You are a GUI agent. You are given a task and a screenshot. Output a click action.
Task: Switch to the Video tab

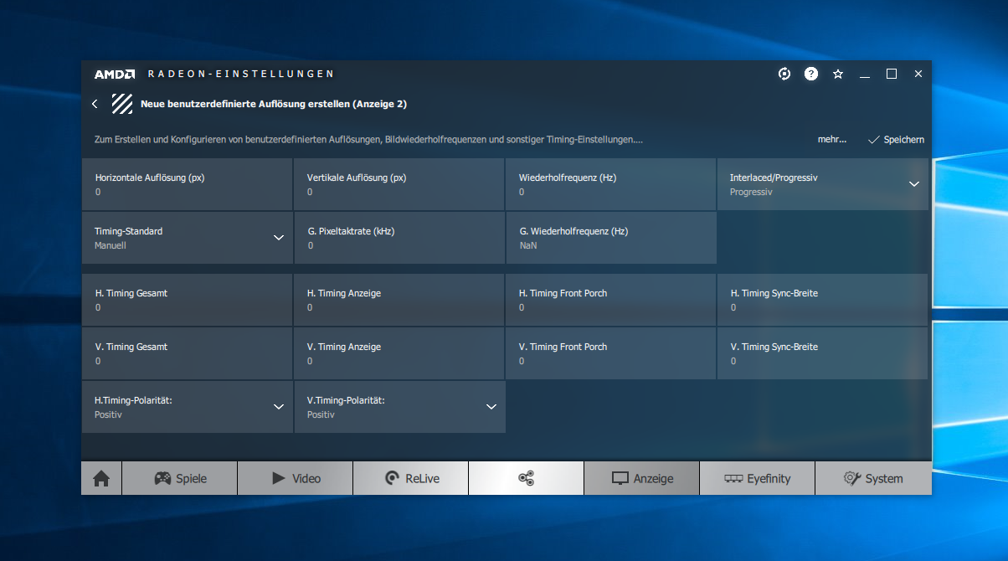click(x=296, y=478)
